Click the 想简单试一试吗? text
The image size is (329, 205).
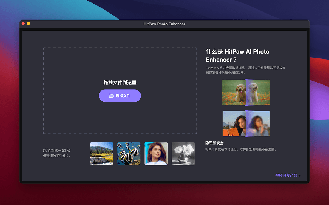click(x=57, y=151)
